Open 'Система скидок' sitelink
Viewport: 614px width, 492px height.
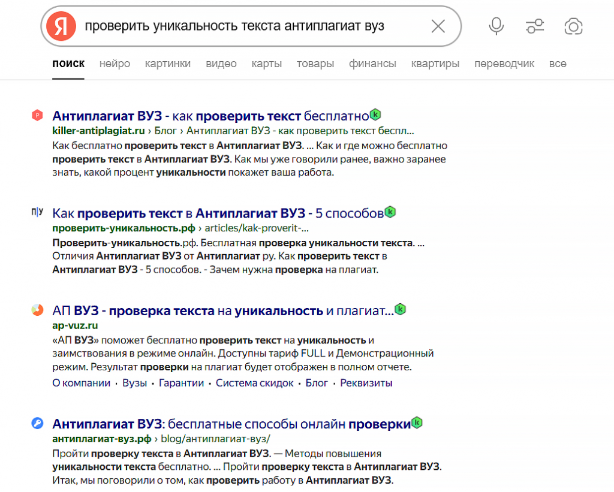(x=254, y=383)
